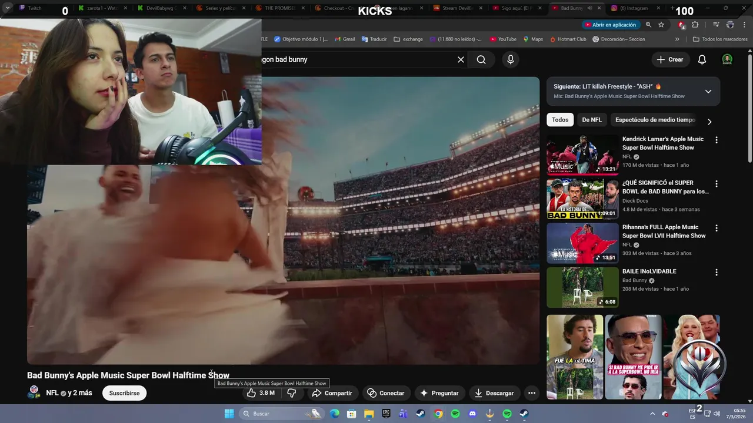This screenshot has width=753, height=423.
Task: Show hidden bookmarks with double chevron
Action: pos(677,39)
